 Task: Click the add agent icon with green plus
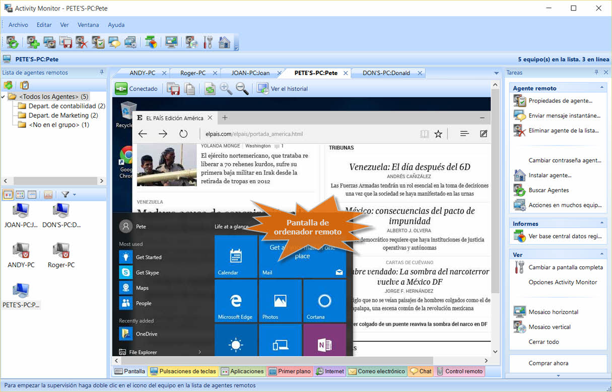pos(33,42)
